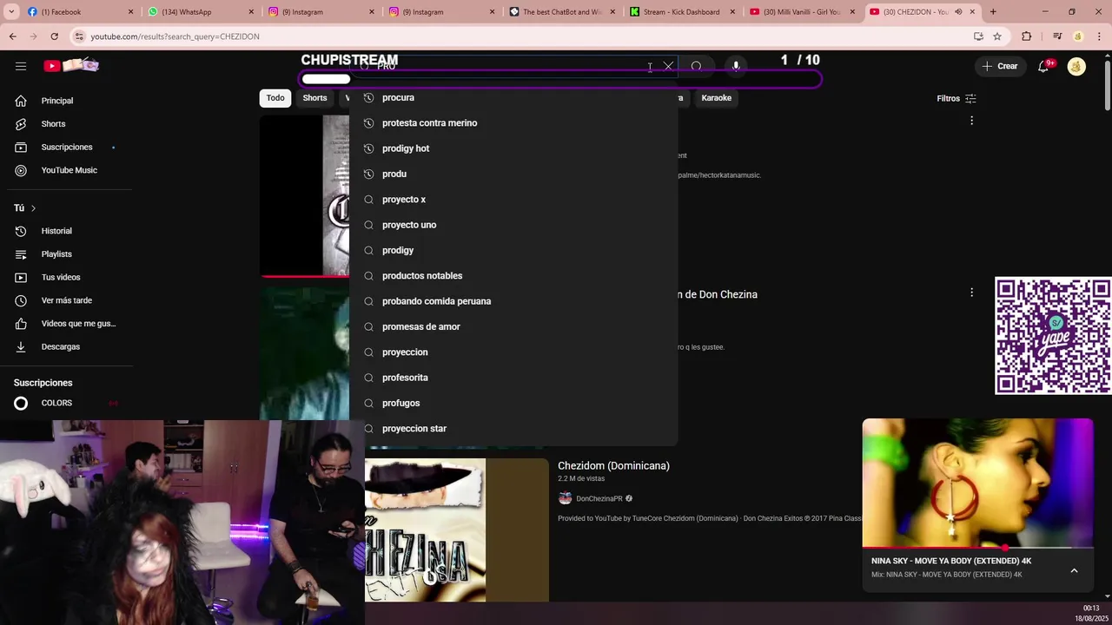Open Suscripciones in the sidebar

pyautogui.click(x=66, y=147)
